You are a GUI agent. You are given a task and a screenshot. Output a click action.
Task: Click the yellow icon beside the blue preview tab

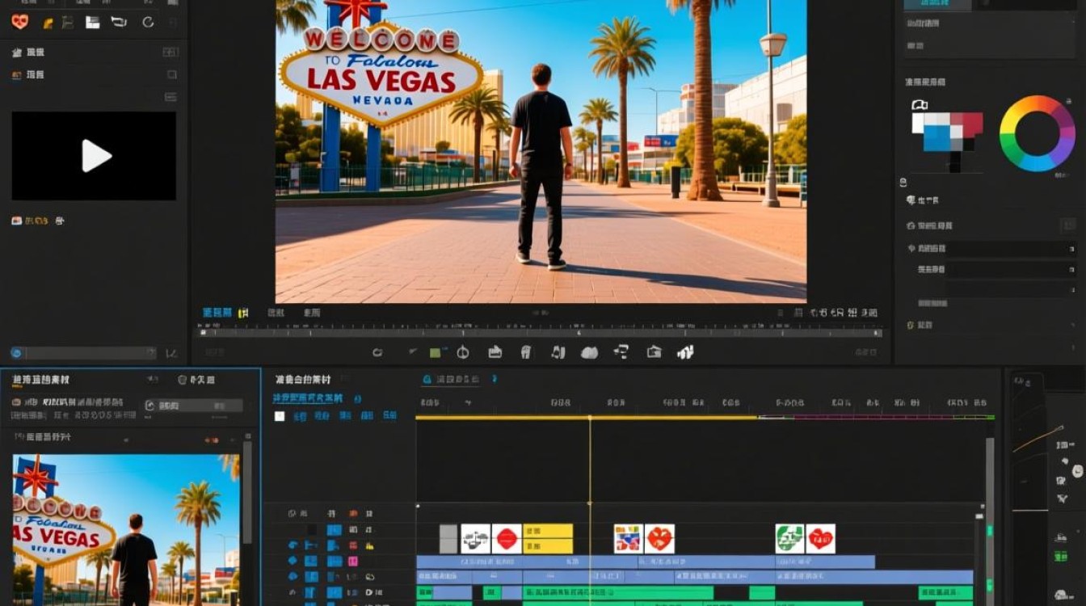243,312
